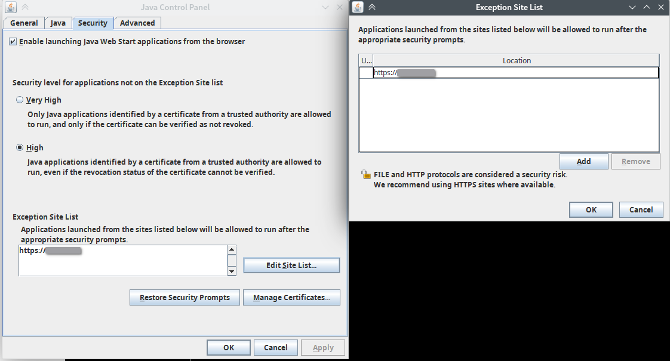Click the Add button for a new site

(583, 162)
